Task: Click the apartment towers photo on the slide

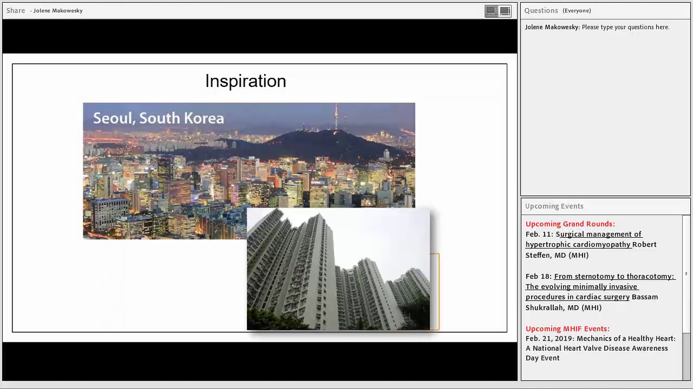Action: [x=338, y=269]
